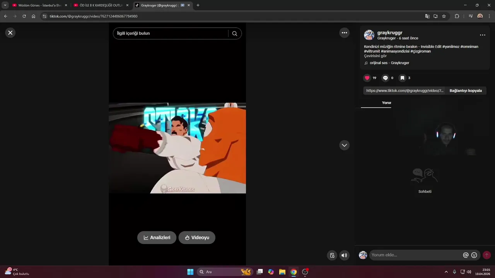
Task: Click the taskbar microphone icon
Action: tap(454, 272)
